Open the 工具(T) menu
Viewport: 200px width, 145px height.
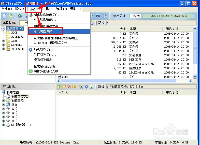pos(48,9)
